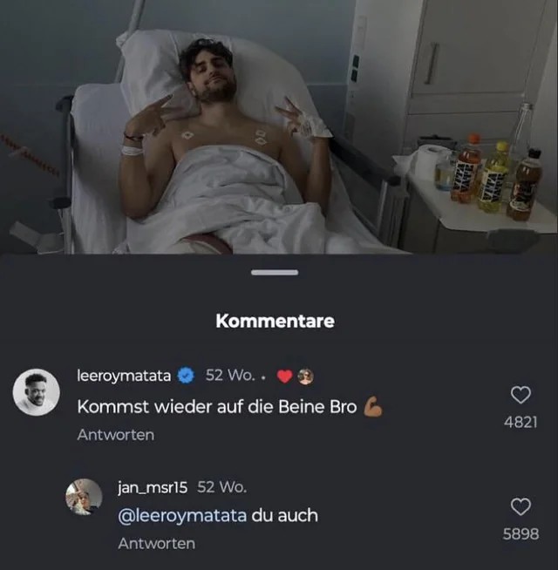Open the @leeroymatata mention link
This screenshot has height=570, width=558.
[182, 515]
